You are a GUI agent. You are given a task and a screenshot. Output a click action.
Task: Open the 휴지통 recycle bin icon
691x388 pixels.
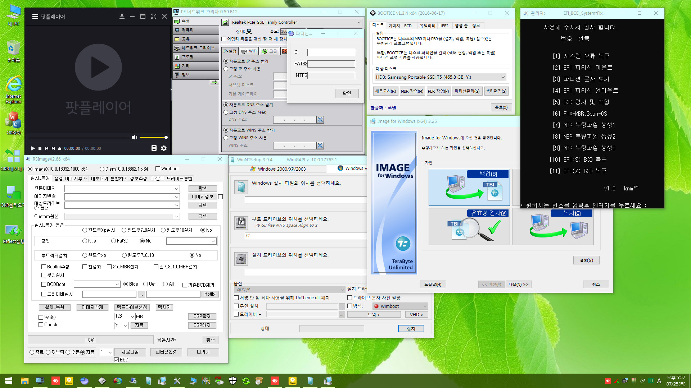(13, 51)
